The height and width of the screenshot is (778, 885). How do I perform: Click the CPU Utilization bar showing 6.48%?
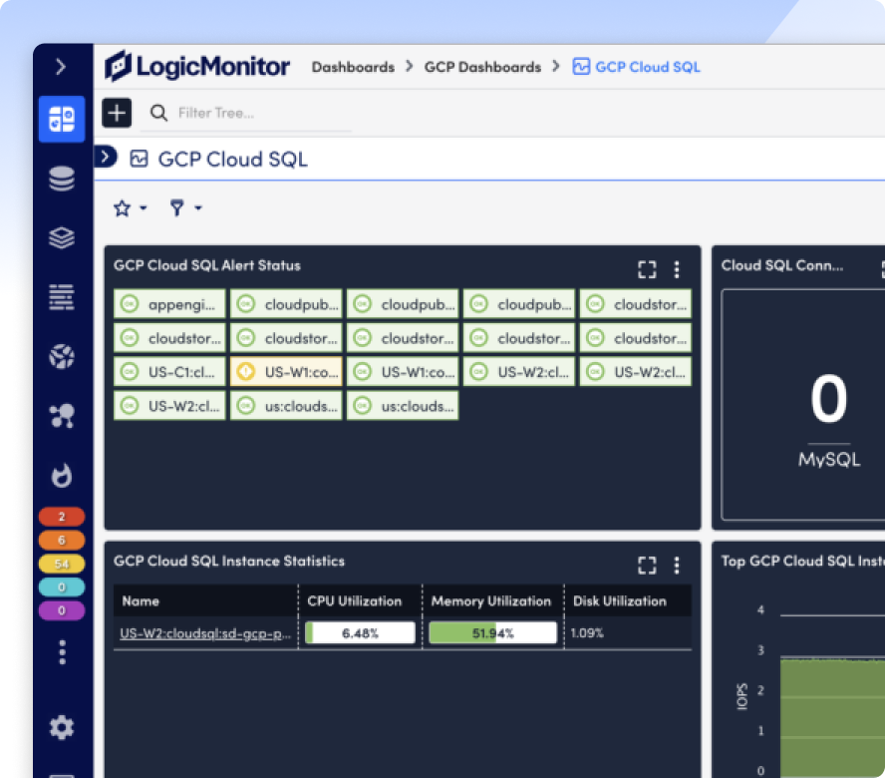point(360,632)
